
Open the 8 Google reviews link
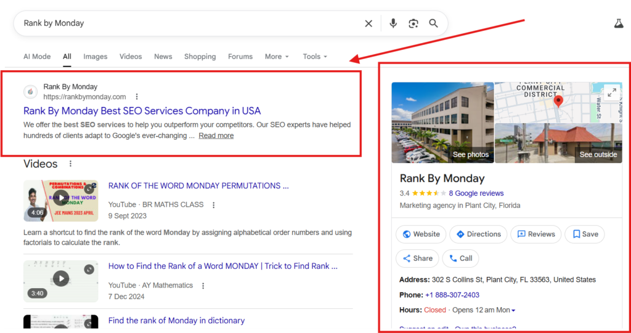[x=476, y=193]
